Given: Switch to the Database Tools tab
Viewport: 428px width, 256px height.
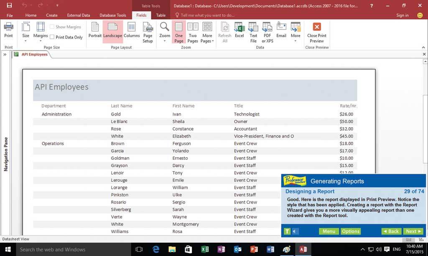Looking at the screenshot, I should [112, 15].
